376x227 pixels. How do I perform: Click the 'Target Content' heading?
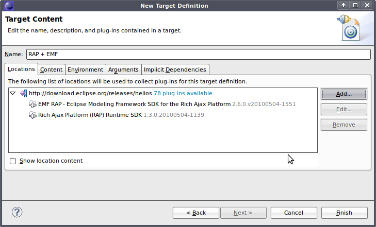[x=34, y=19]
